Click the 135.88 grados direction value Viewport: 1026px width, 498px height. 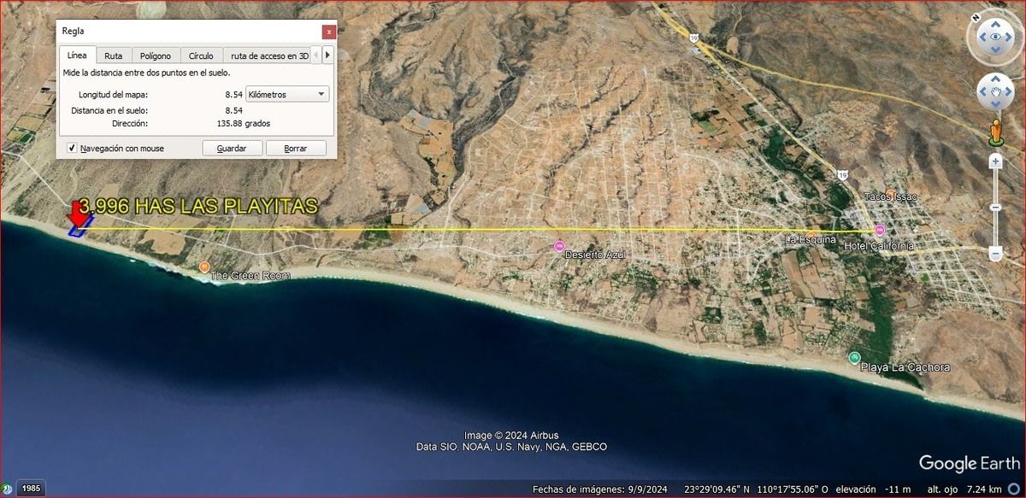click(244, 123)
